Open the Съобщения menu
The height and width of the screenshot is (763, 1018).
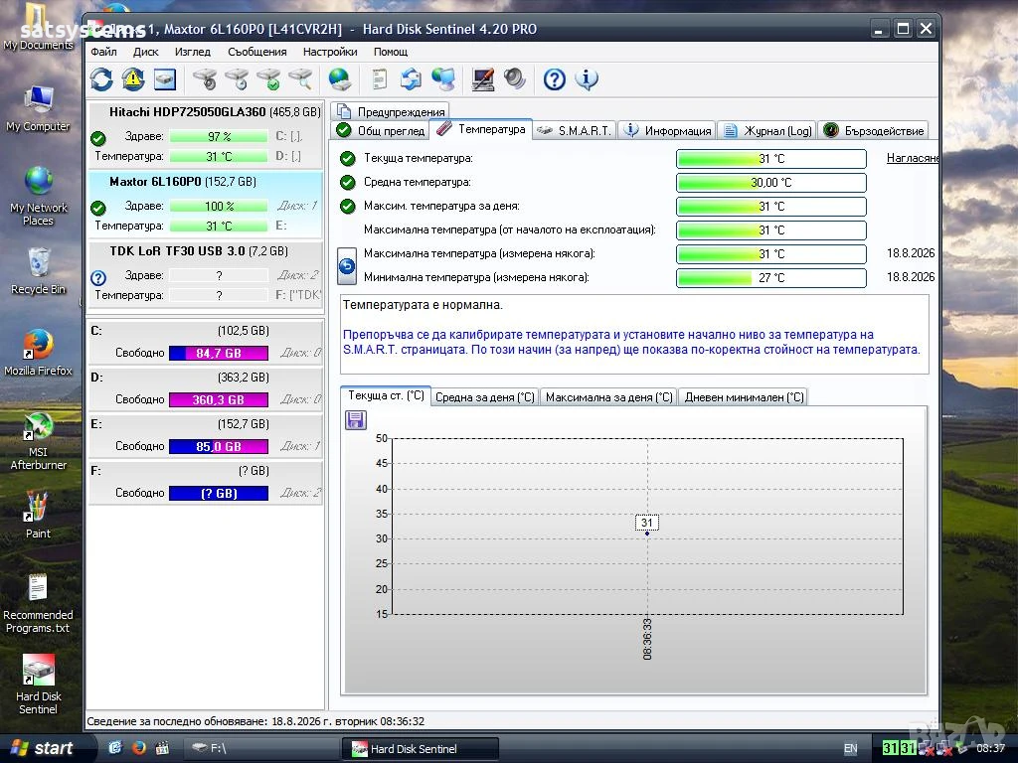click(x=257, y=52)
